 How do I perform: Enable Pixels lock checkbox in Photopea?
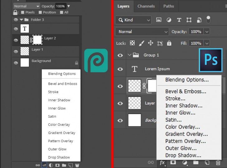(x=22, y=12)
